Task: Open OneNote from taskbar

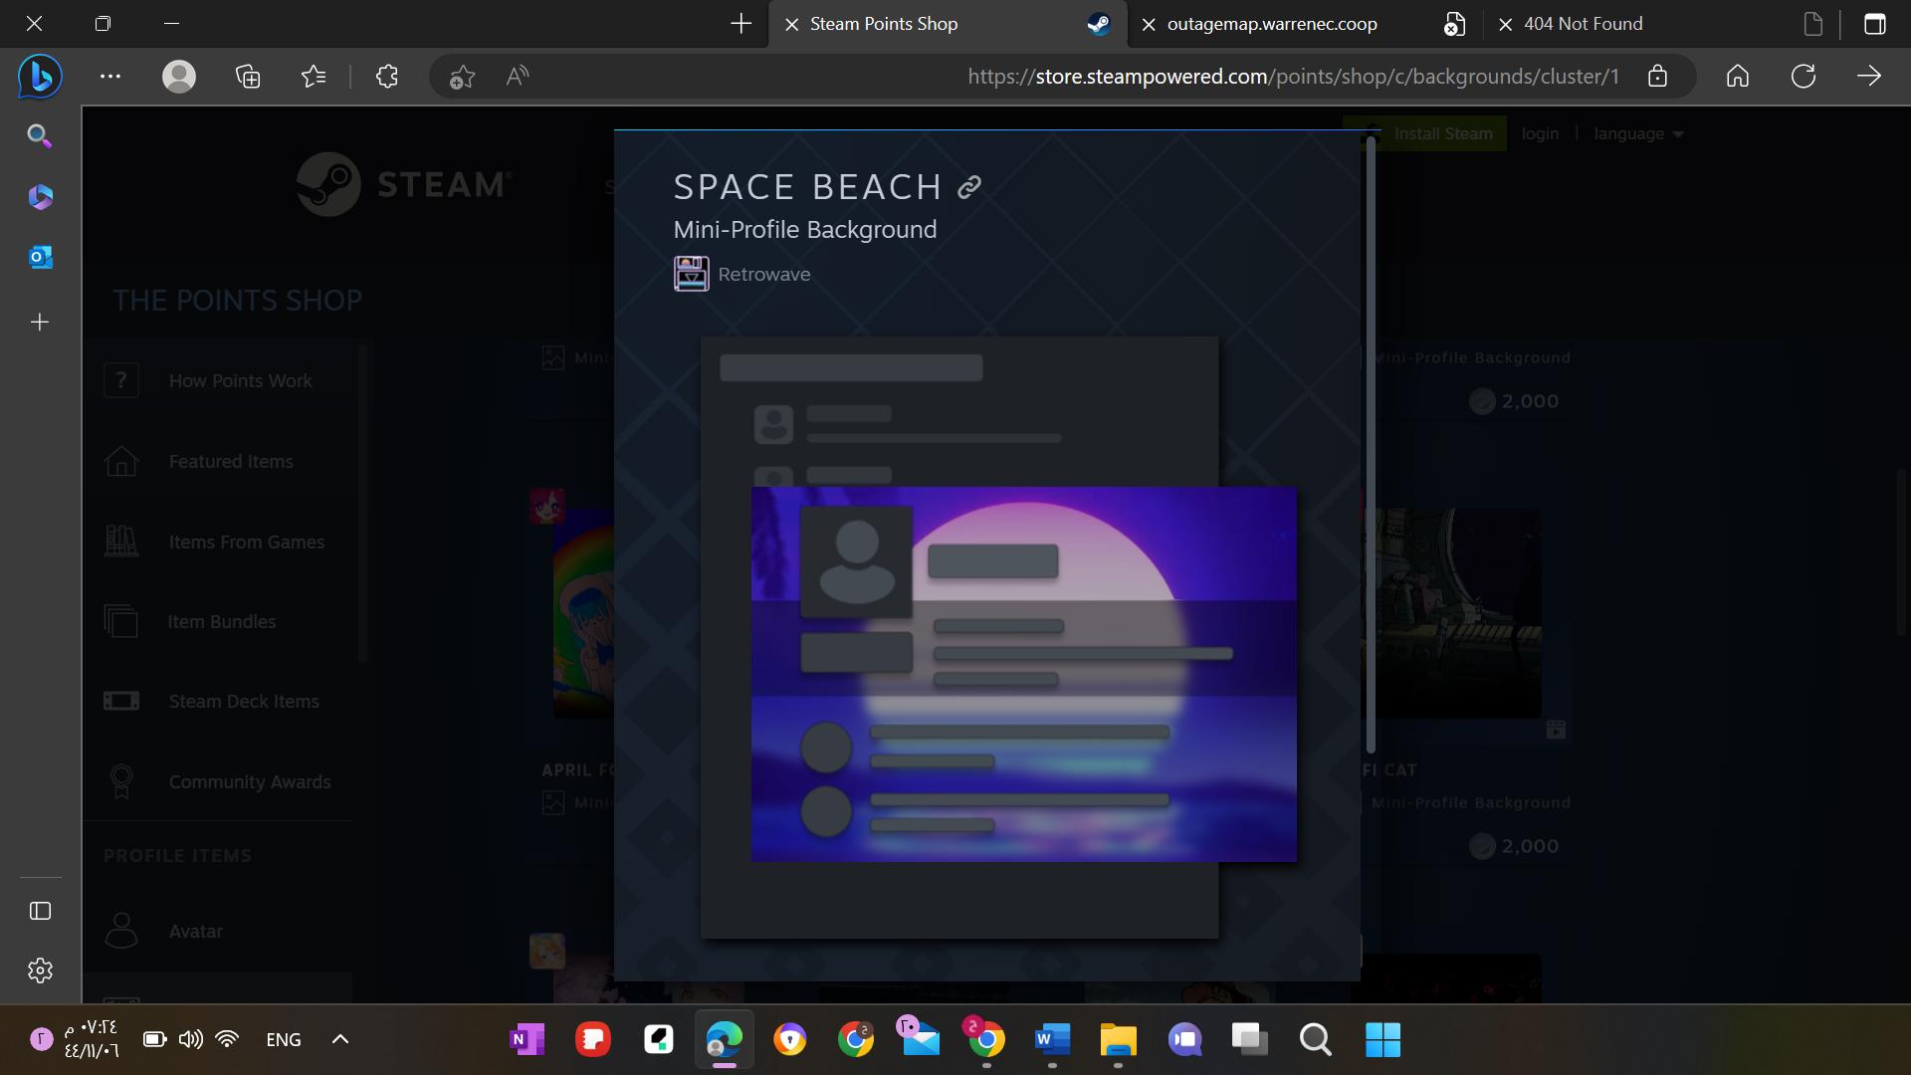Action: (527, 1040)
